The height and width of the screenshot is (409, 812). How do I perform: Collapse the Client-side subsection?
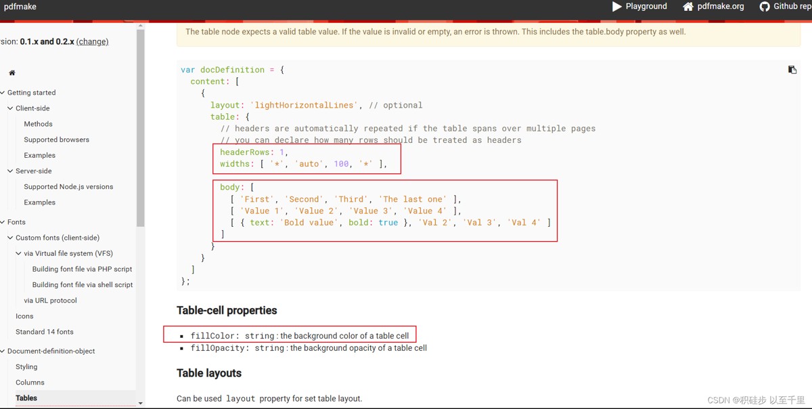click(x=10, y=108)
